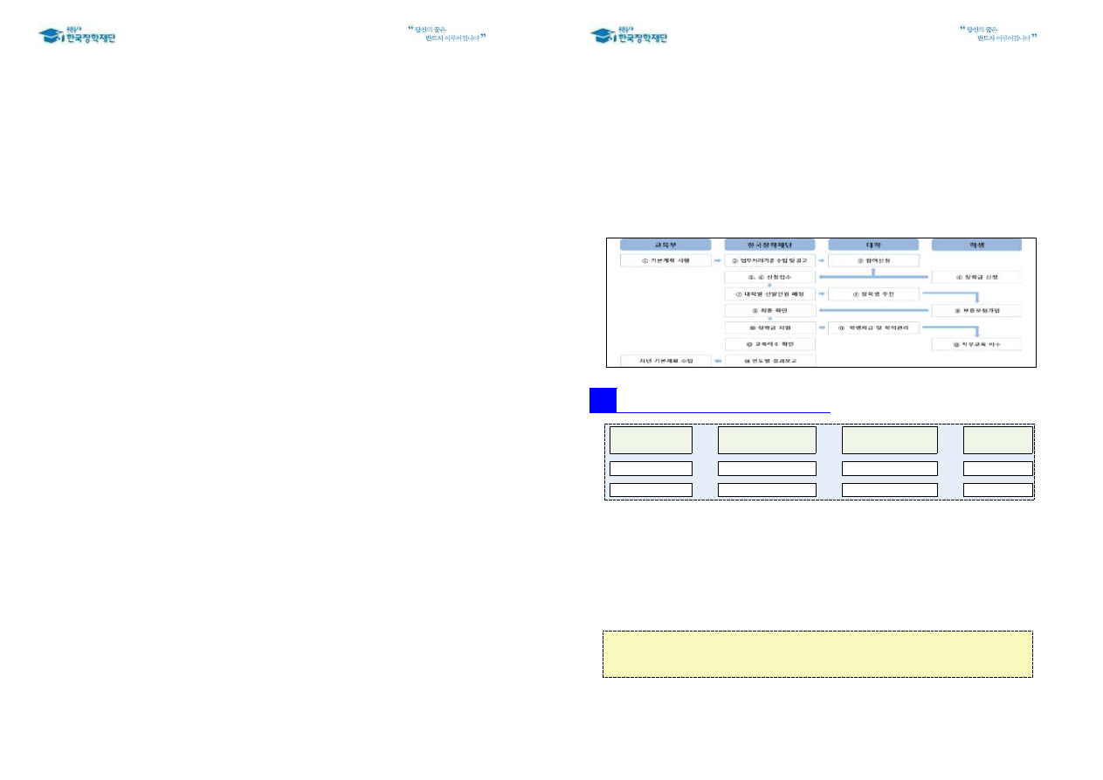
Task: Click the 한국장학재단 logo on left page
Action: (x=77, y=35)
